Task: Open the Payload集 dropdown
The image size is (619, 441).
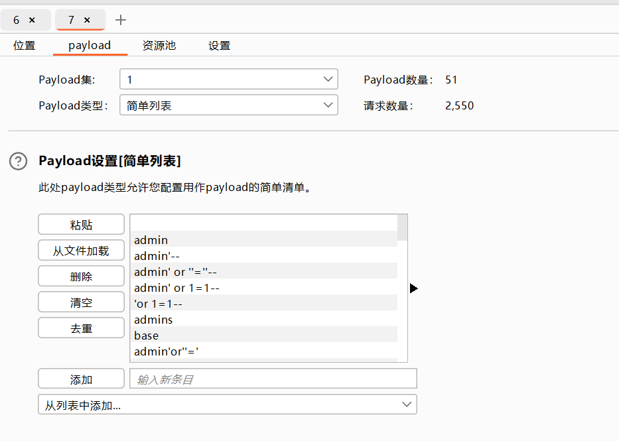Action: tap(229, 79)
